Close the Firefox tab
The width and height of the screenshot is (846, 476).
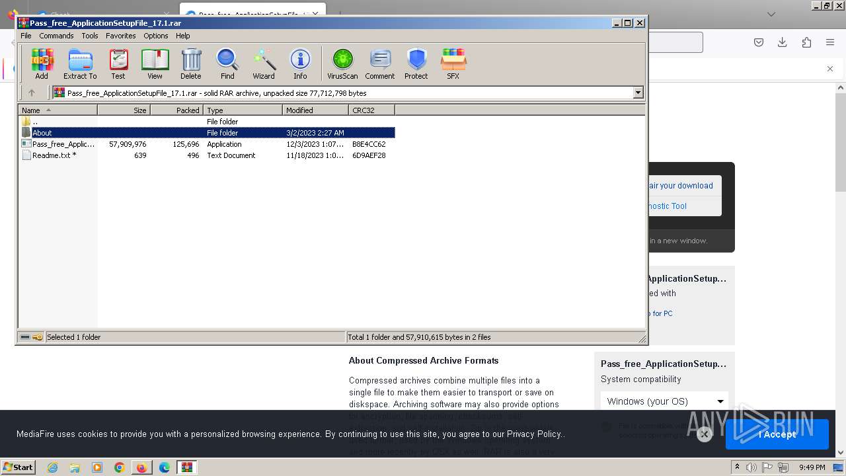[x=315, y=14]
